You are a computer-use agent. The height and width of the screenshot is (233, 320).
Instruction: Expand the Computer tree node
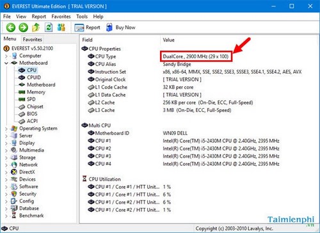pos(6,56)
